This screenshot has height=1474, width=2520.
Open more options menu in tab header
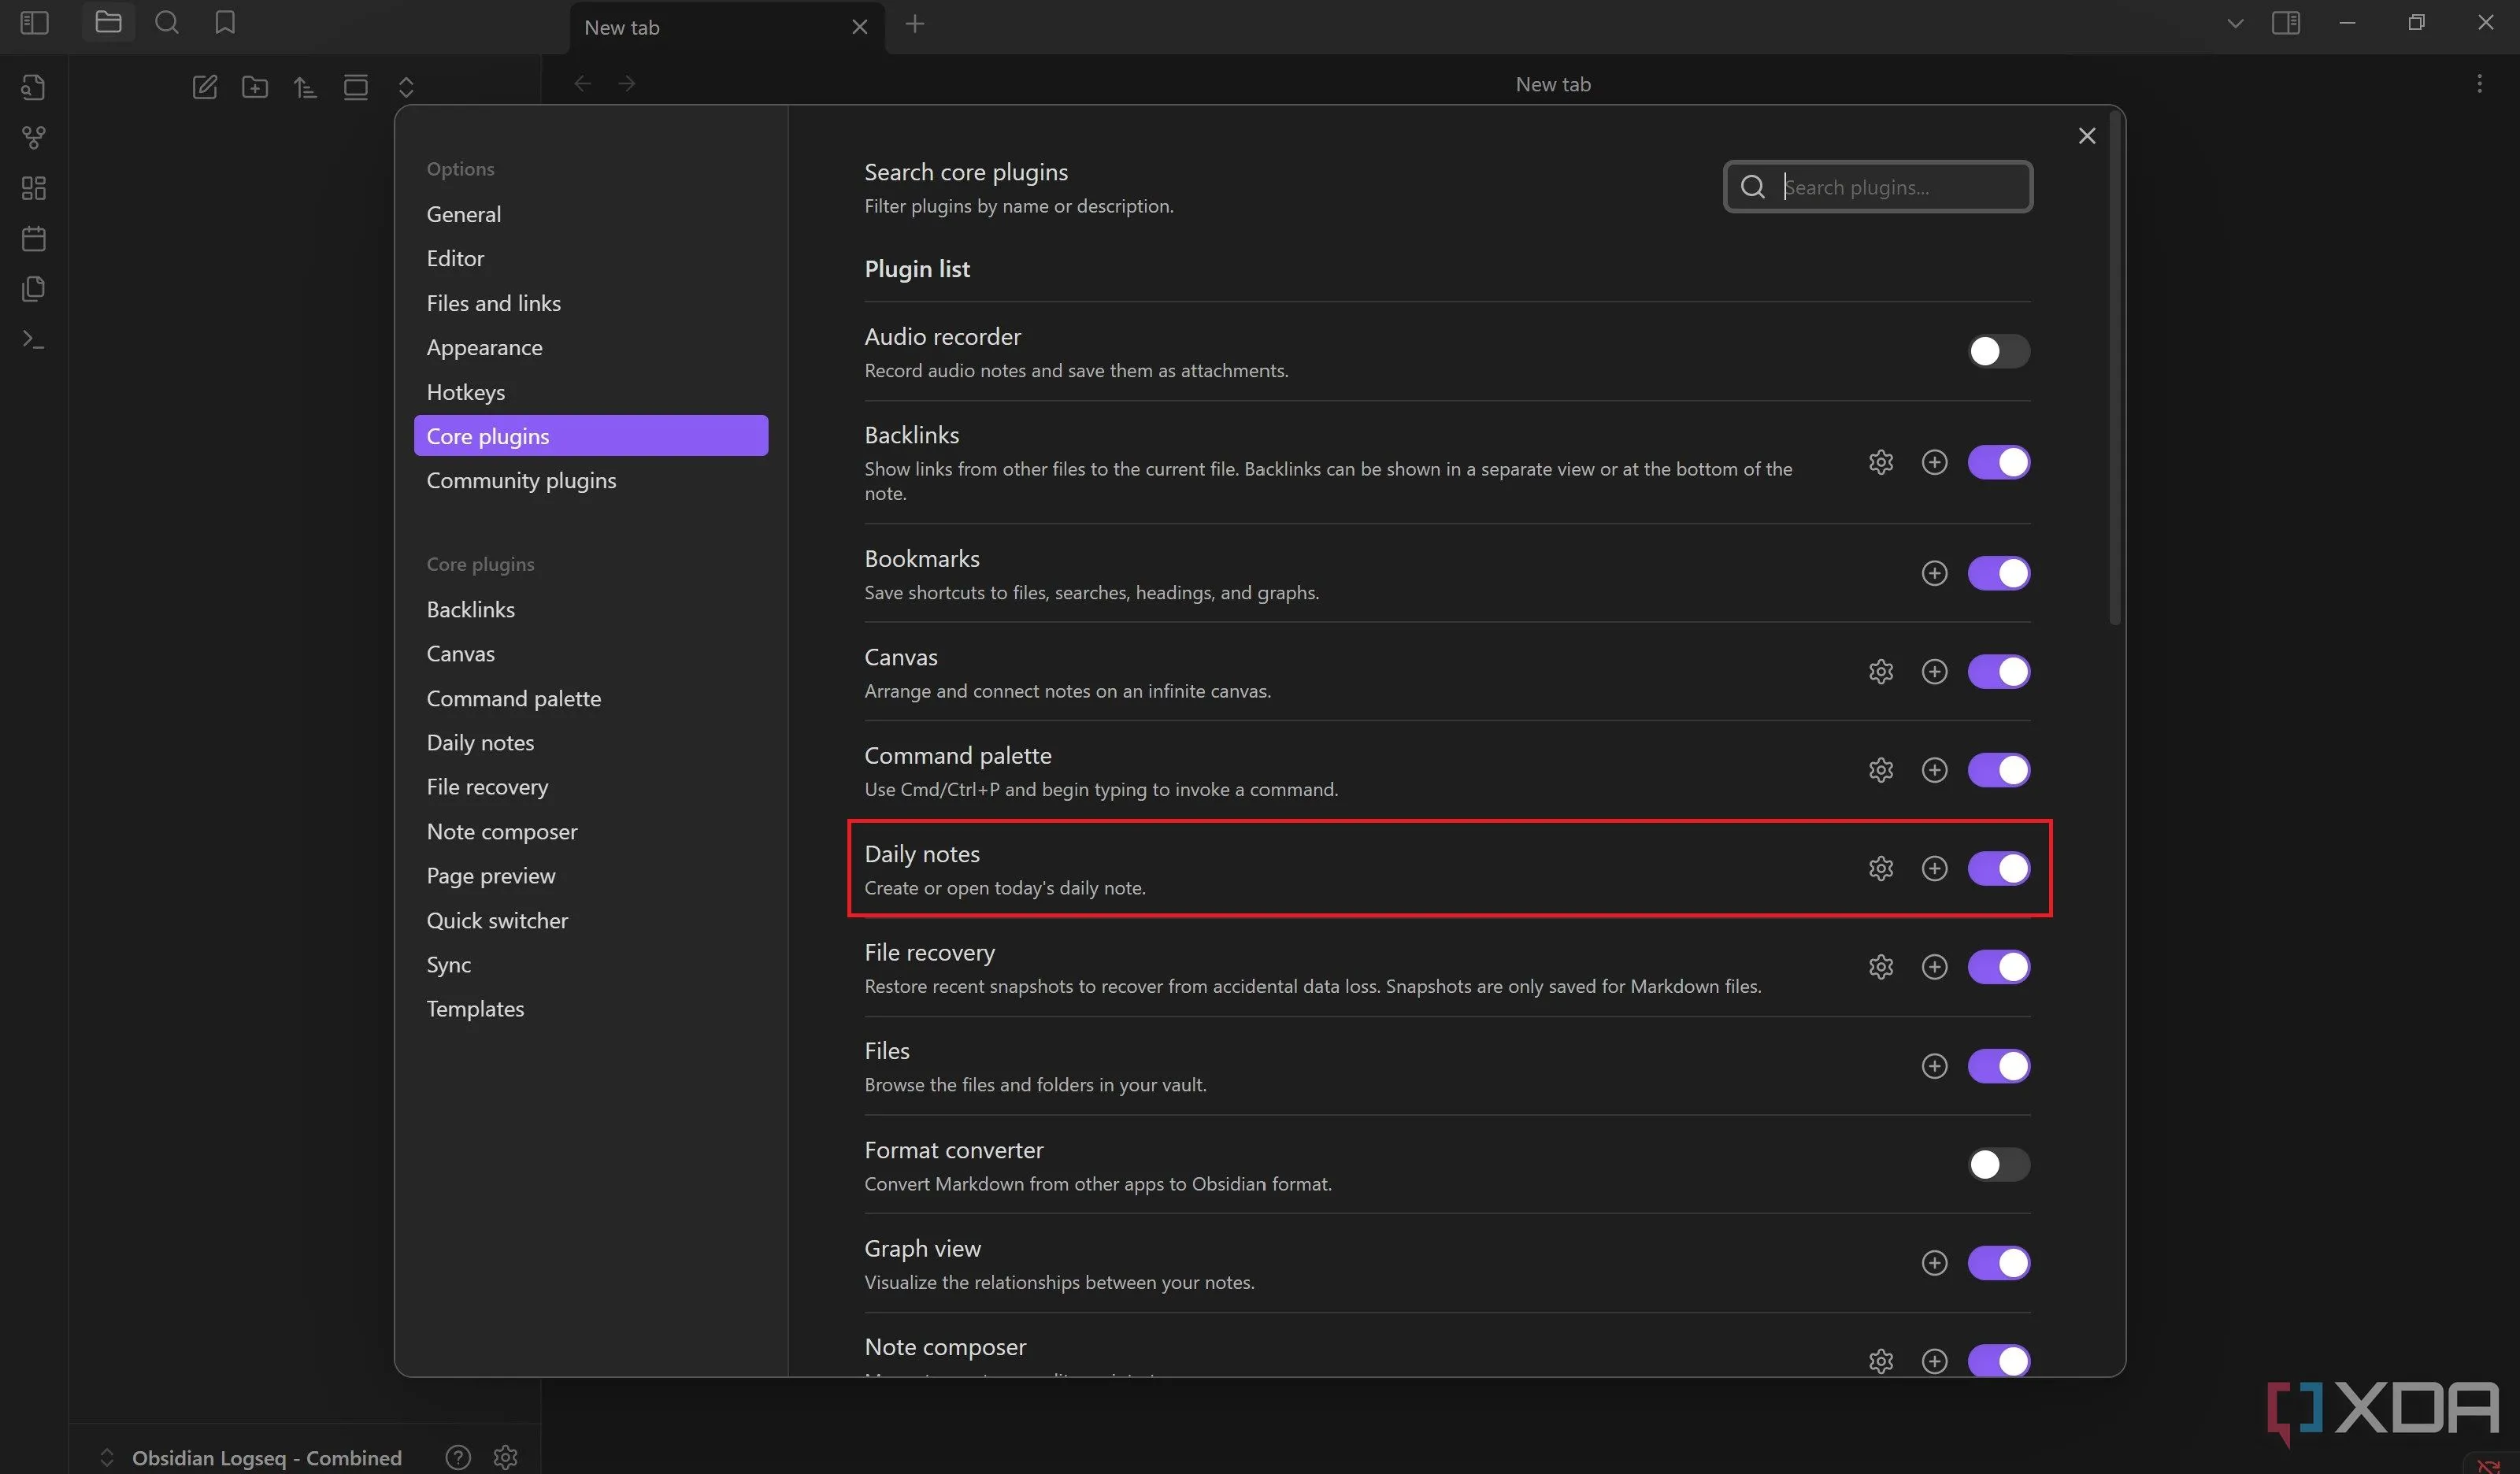(x=2479, y=84)
